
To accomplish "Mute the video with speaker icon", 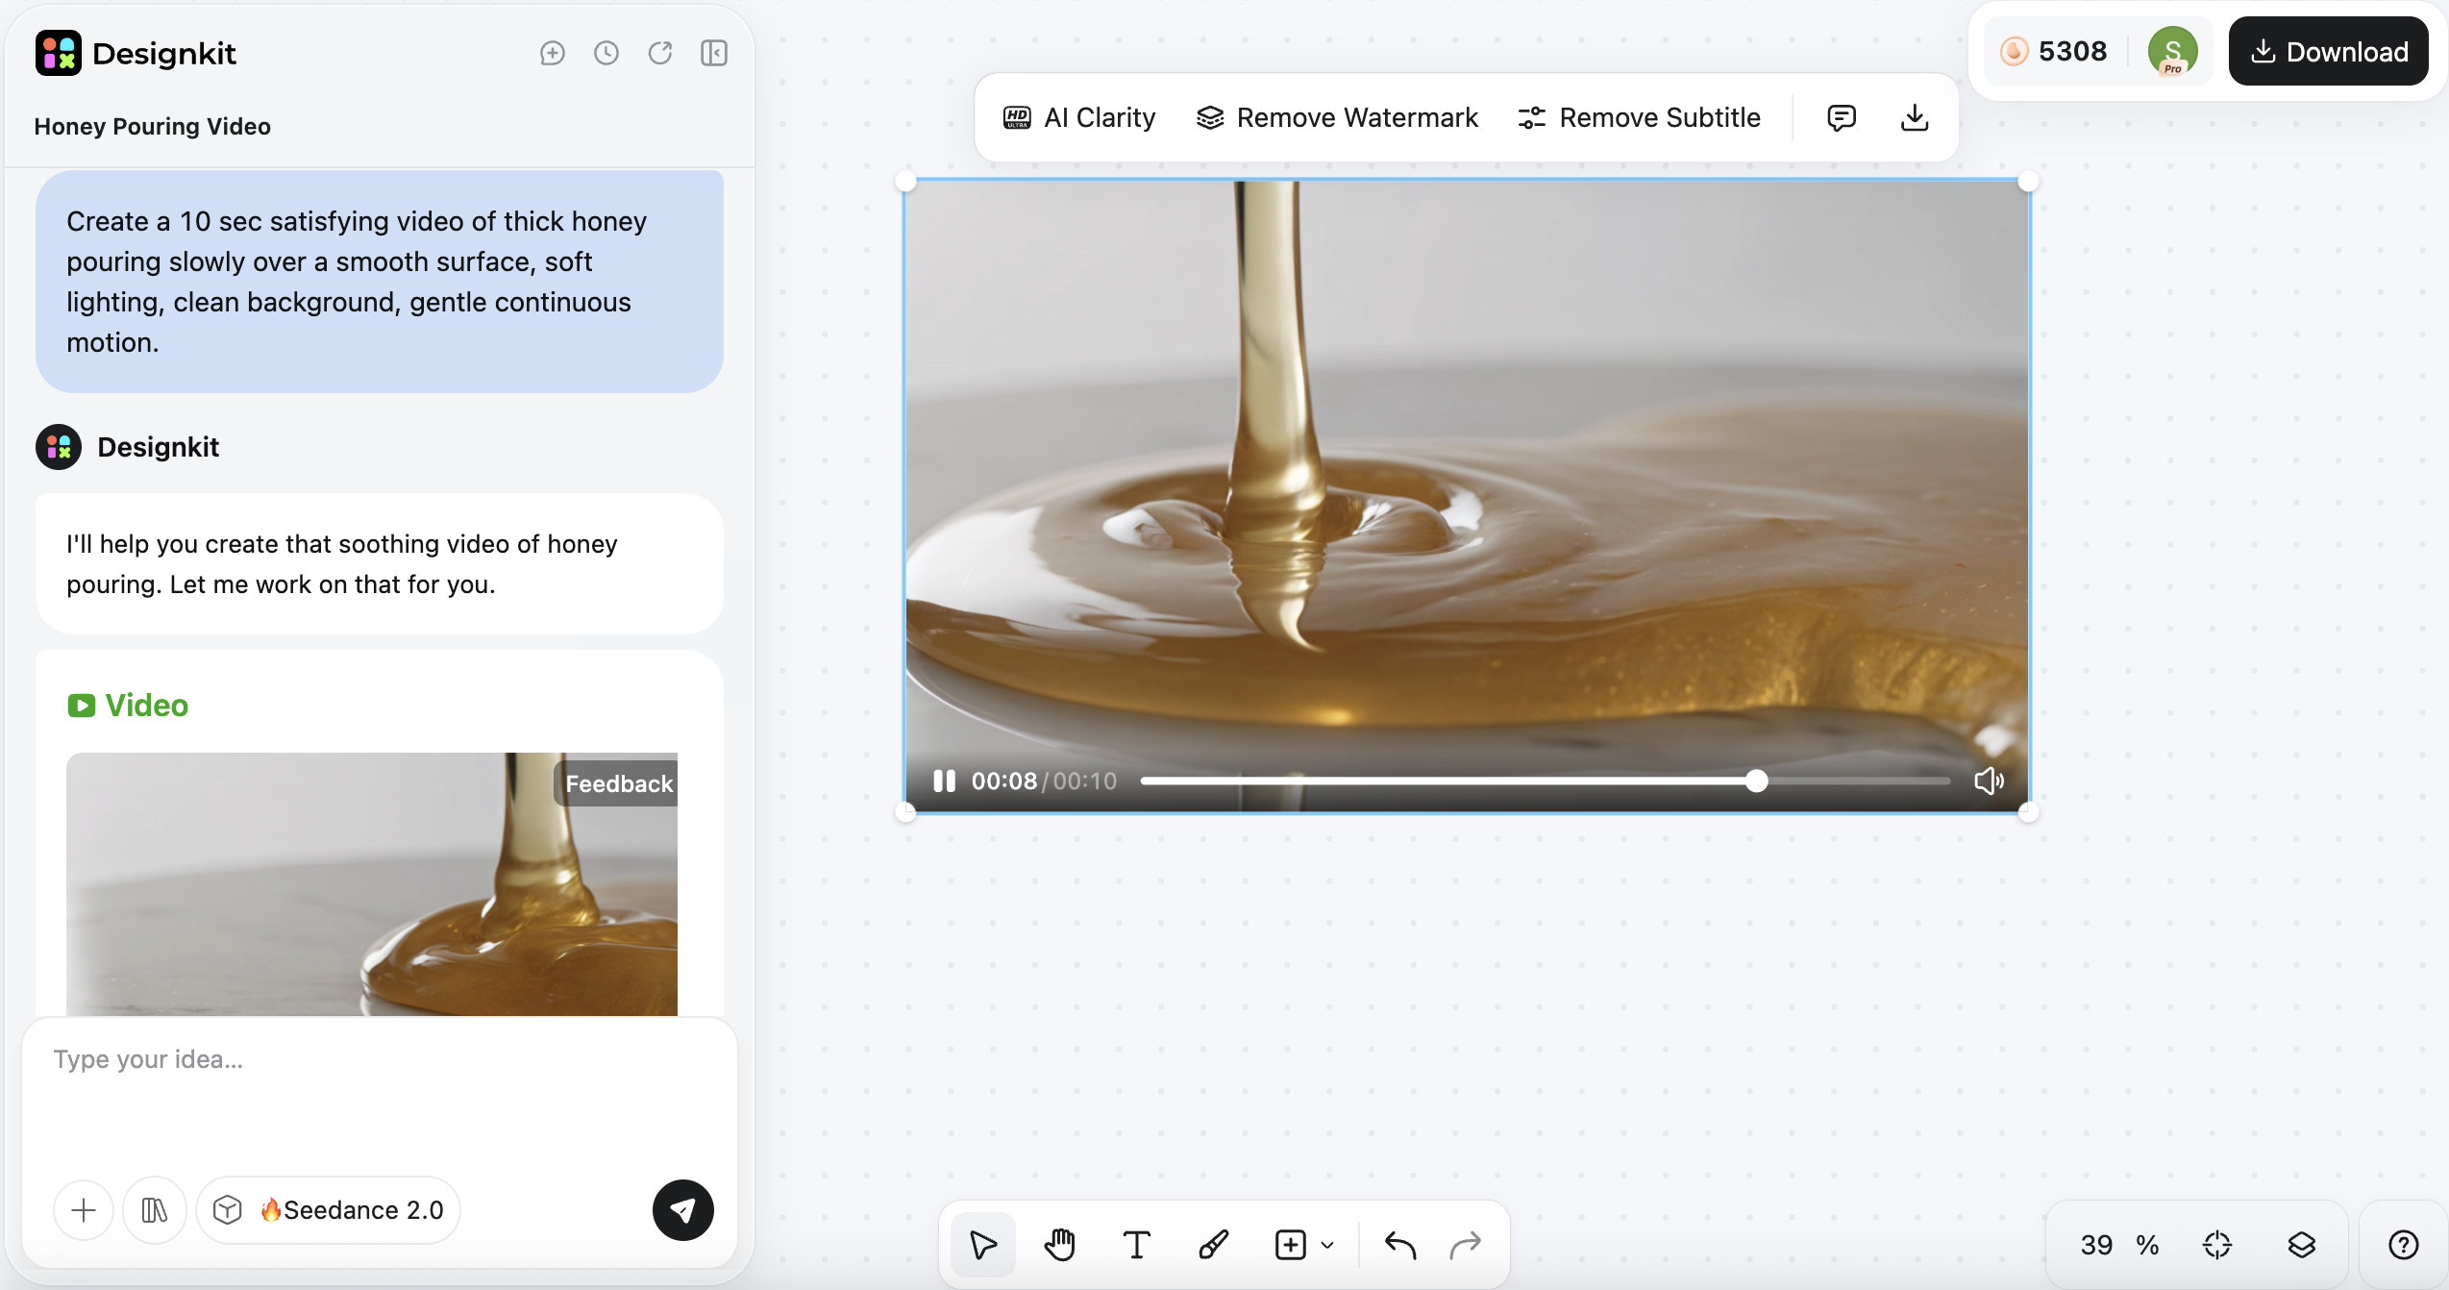I will pos(1989,781).
